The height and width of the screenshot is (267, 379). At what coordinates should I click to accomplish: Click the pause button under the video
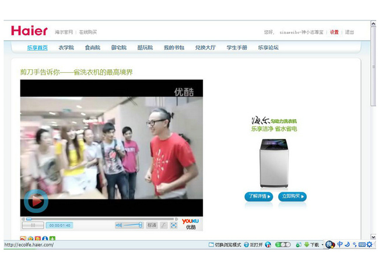33,225
